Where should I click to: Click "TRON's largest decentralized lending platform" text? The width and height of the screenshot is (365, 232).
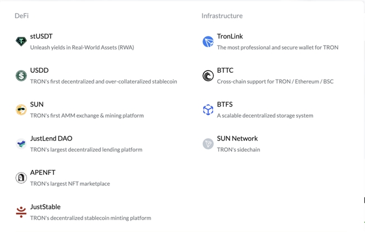[x=86, y=150]
